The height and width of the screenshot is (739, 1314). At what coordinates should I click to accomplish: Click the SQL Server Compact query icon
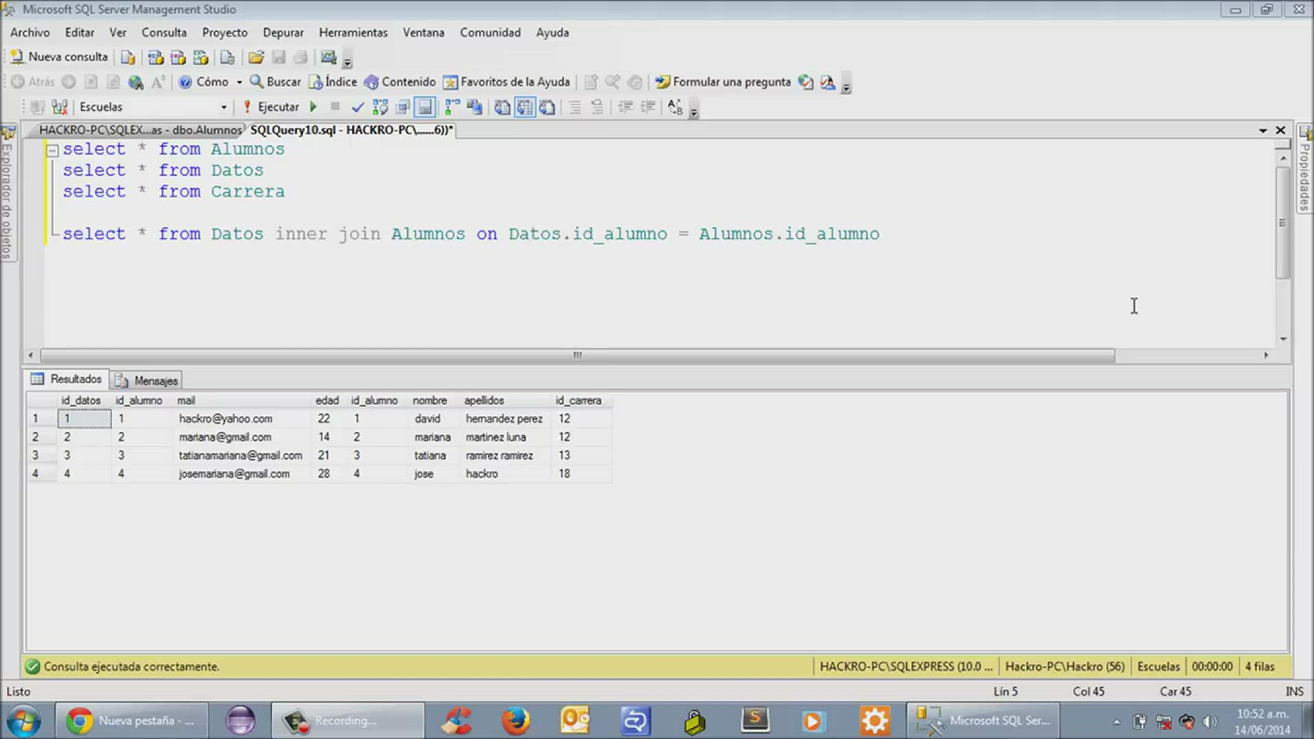tap(227, 57)
